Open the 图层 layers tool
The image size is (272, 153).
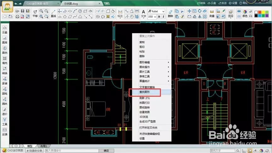[x=230, y=14]
